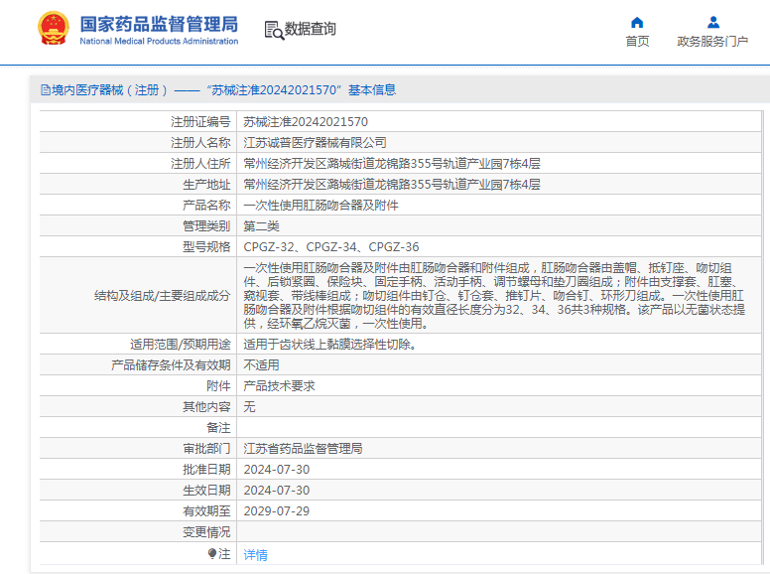Click the 数据查询 search icon
This screenshot has width=770, height=574.
click(x=274, y=30)
